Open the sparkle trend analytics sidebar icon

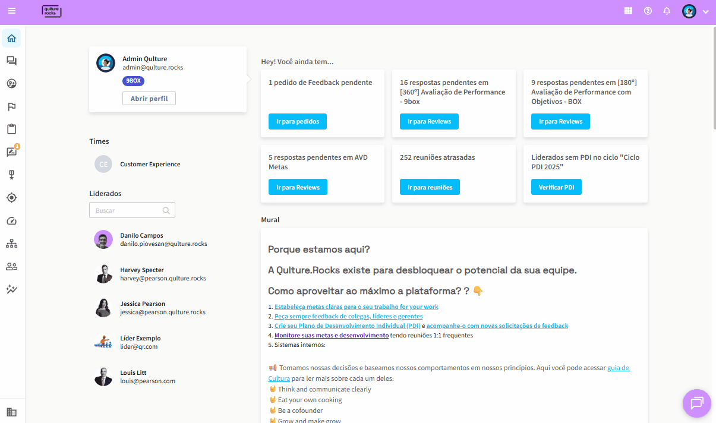[11, 289]
